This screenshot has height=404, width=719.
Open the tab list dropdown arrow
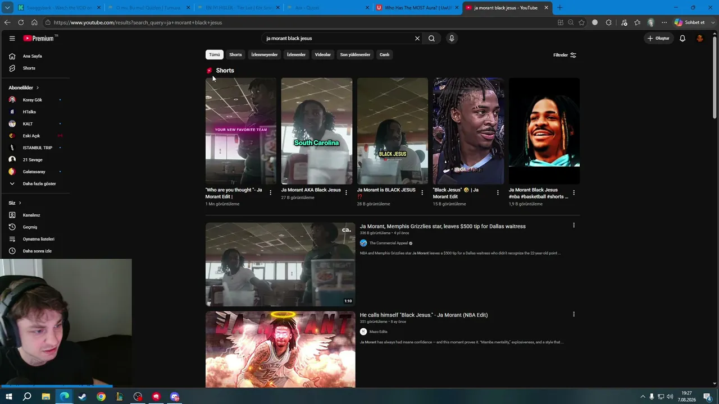[7, 8]
